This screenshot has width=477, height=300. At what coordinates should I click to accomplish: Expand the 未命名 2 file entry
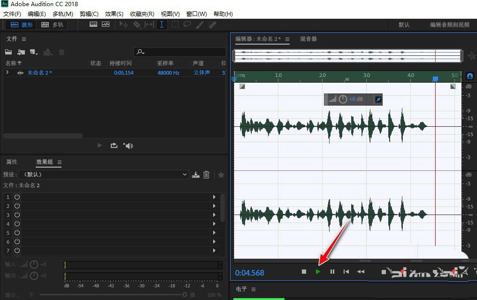pos(8,72)
